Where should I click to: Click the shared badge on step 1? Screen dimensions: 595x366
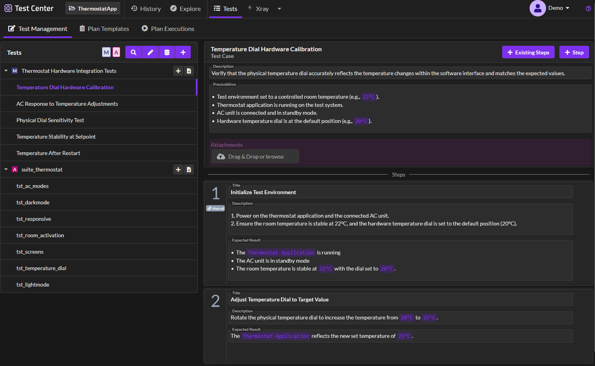click(x=215, y=208)
